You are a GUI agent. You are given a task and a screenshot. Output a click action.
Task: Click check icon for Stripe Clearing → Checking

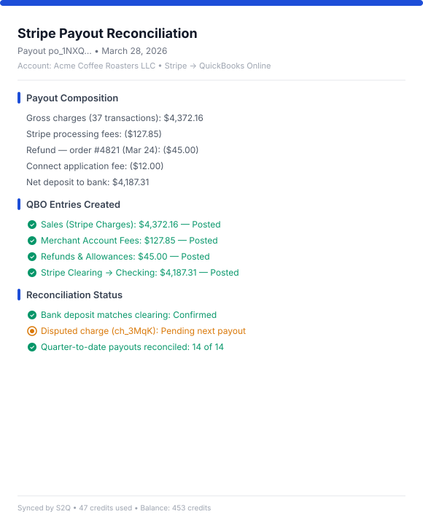[32, 273]
